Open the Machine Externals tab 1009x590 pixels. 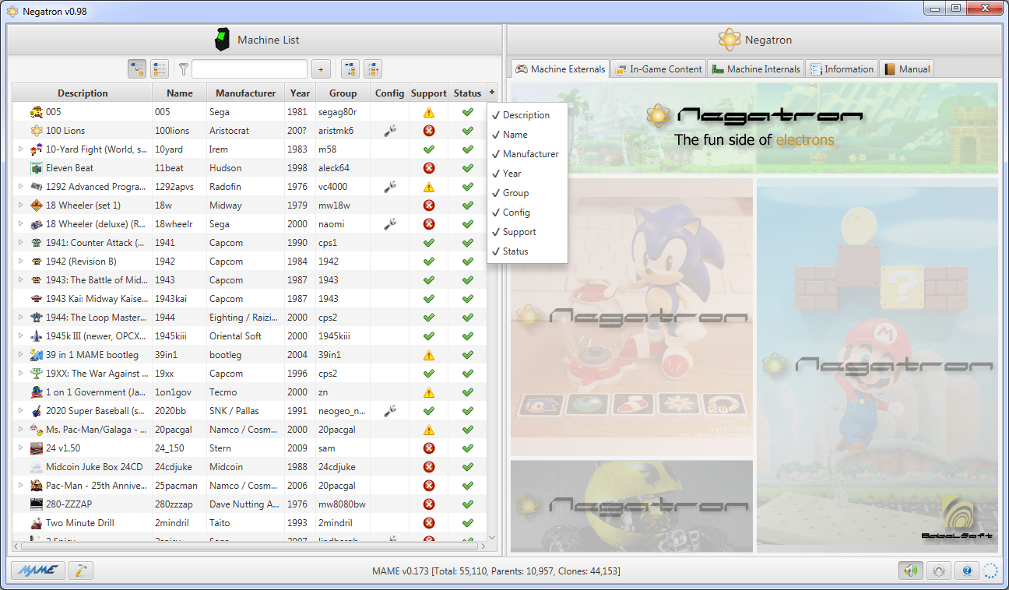tap(561, 69)
